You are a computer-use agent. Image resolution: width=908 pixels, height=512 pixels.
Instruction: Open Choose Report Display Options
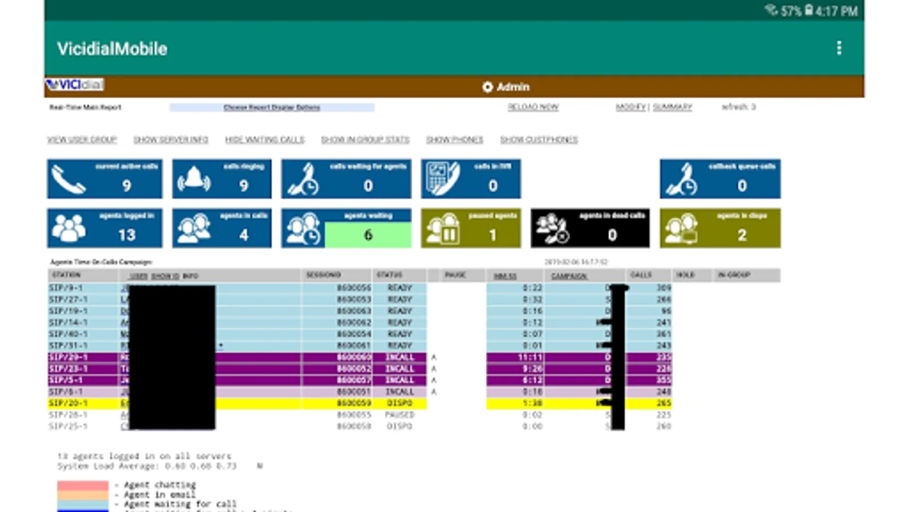coord(272,108)
